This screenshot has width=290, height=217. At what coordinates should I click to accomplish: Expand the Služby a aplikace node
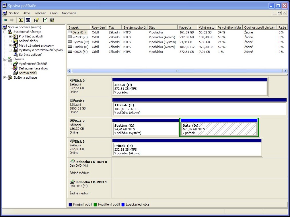5,77
